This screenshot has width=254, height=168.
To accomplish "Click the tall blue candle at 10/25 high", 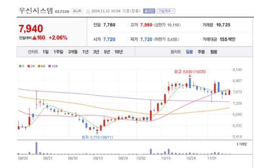I will click(x=190, y=83).
